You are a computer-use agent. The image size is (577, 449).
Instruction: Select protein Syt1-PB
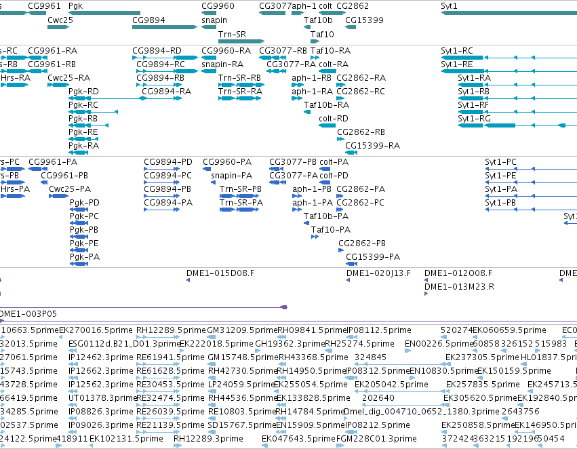pos(500,203)
